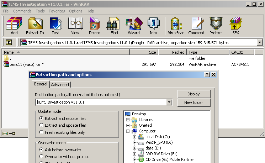Open the Tools menu
The width and height of the screenshot is (265, 163).
40,11
